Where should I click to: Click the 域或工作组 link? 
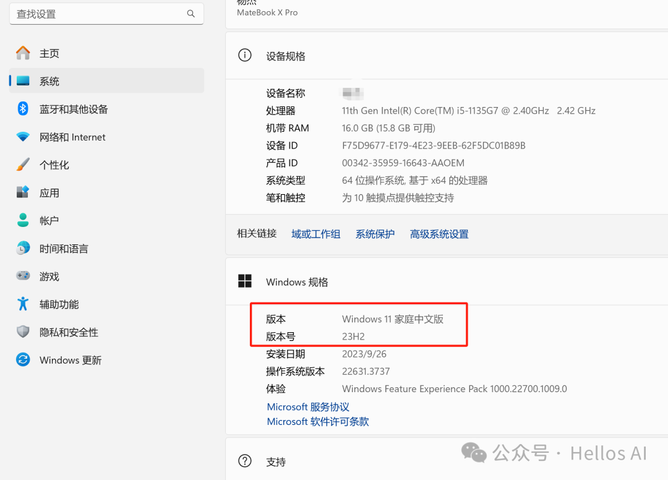click(315, 234)
